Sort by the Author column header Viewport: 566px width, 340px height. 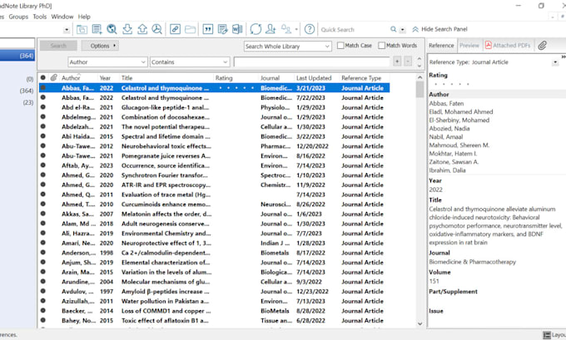[x=71, y=78]
